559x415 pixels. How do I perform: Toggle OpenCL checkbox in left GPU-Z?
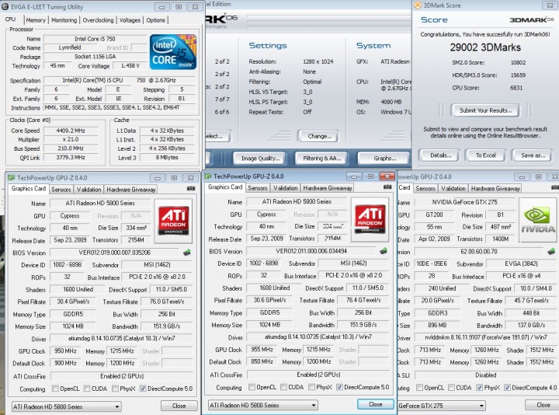(x=55, y=389)
